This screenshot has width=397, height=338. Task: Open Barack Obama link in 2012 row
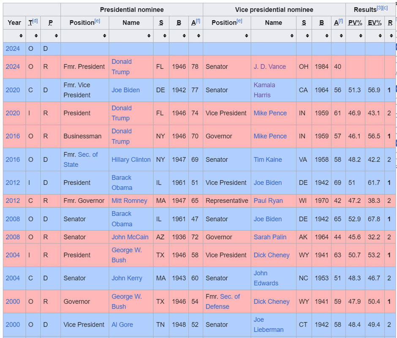click(x=122, y=183)
